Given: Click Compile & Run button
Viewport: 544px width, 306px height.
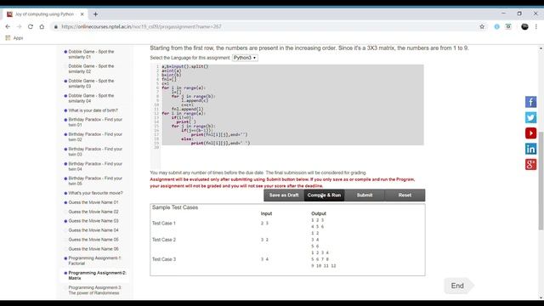Looking at the screenshot, I should tap(324, 195).
